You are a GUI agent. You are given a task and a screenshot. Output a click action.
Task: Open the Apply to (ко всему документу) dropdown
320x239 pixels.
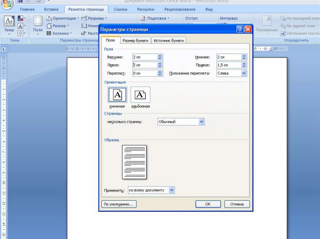coord(171,190)
